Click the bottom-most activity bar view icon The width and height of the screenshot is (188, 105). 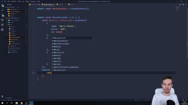click(2, 29)
